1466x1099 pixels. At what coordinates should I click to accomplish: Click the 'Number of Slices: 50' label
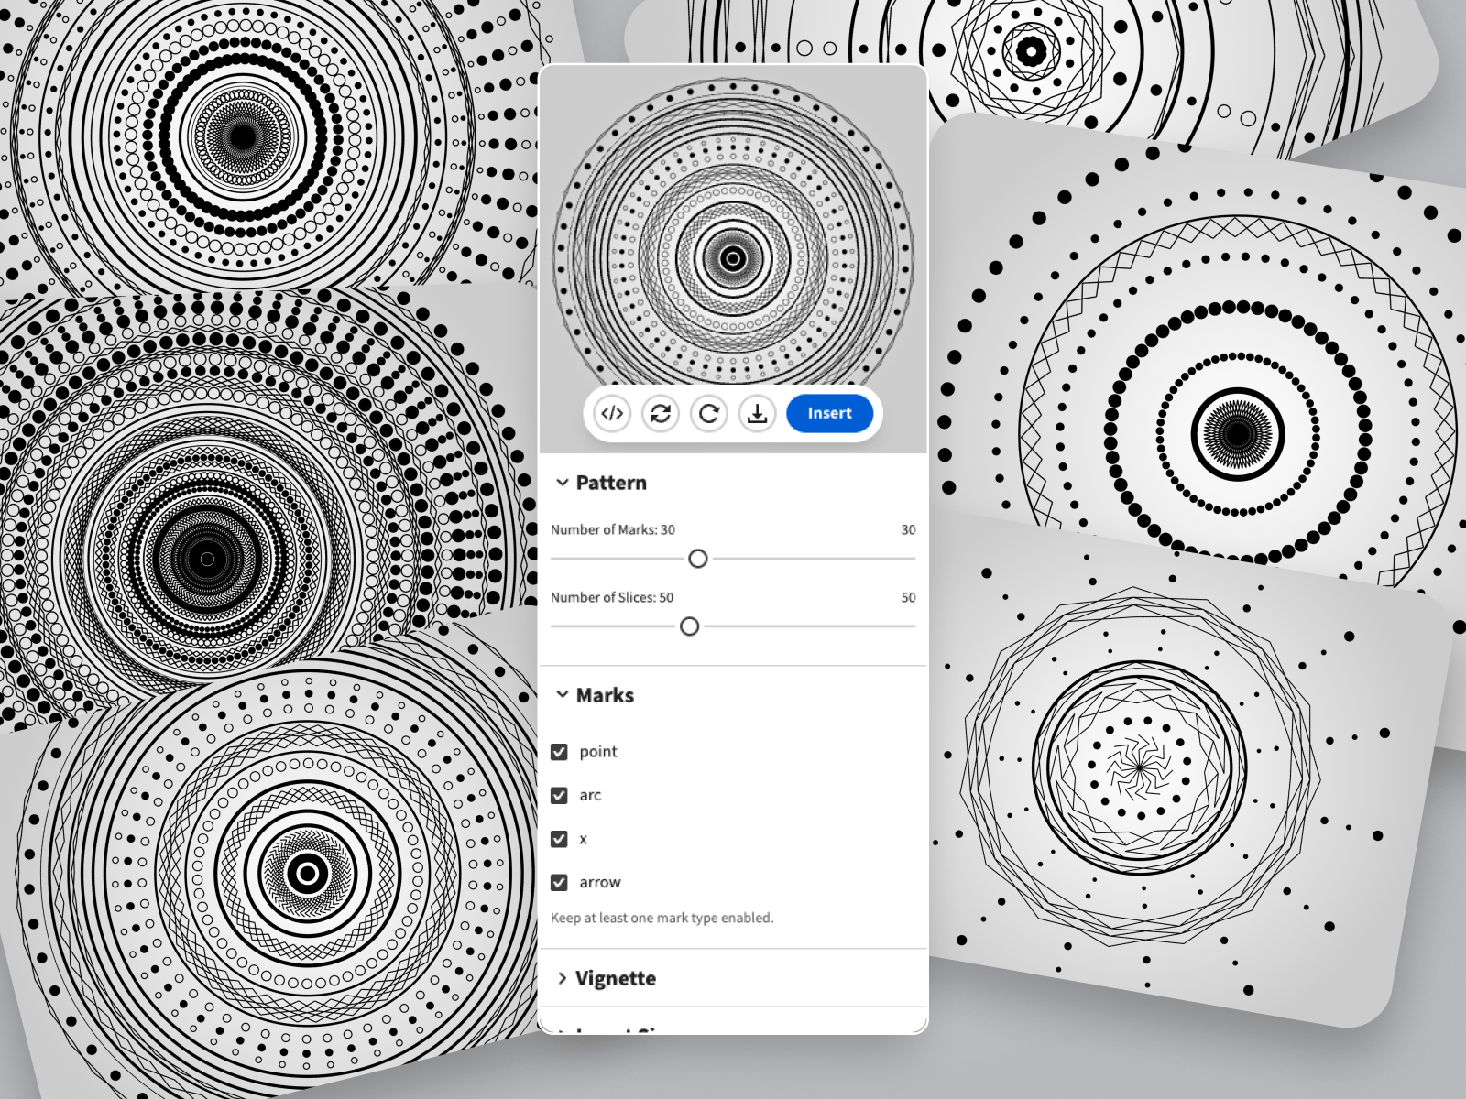(612, 597)
